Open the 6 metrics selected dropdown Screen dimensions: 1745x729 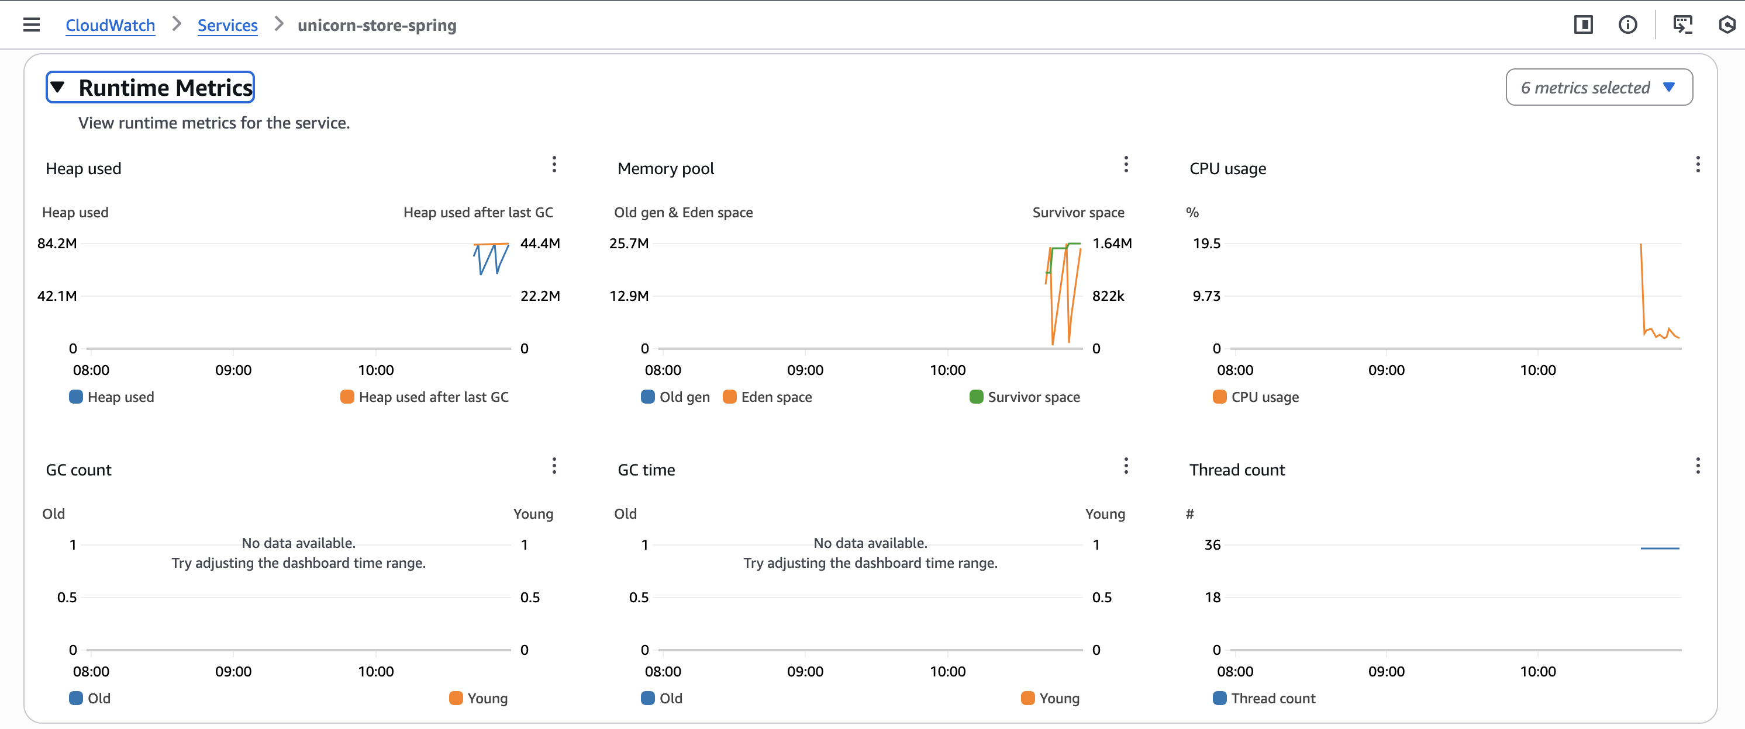click(1599, 86)
